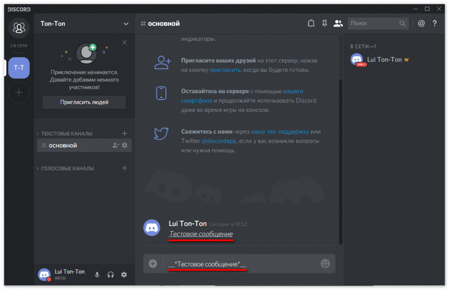Open the emoji picker
The width and height of the screenshot is (449, 290).
[x=325, y=263]
